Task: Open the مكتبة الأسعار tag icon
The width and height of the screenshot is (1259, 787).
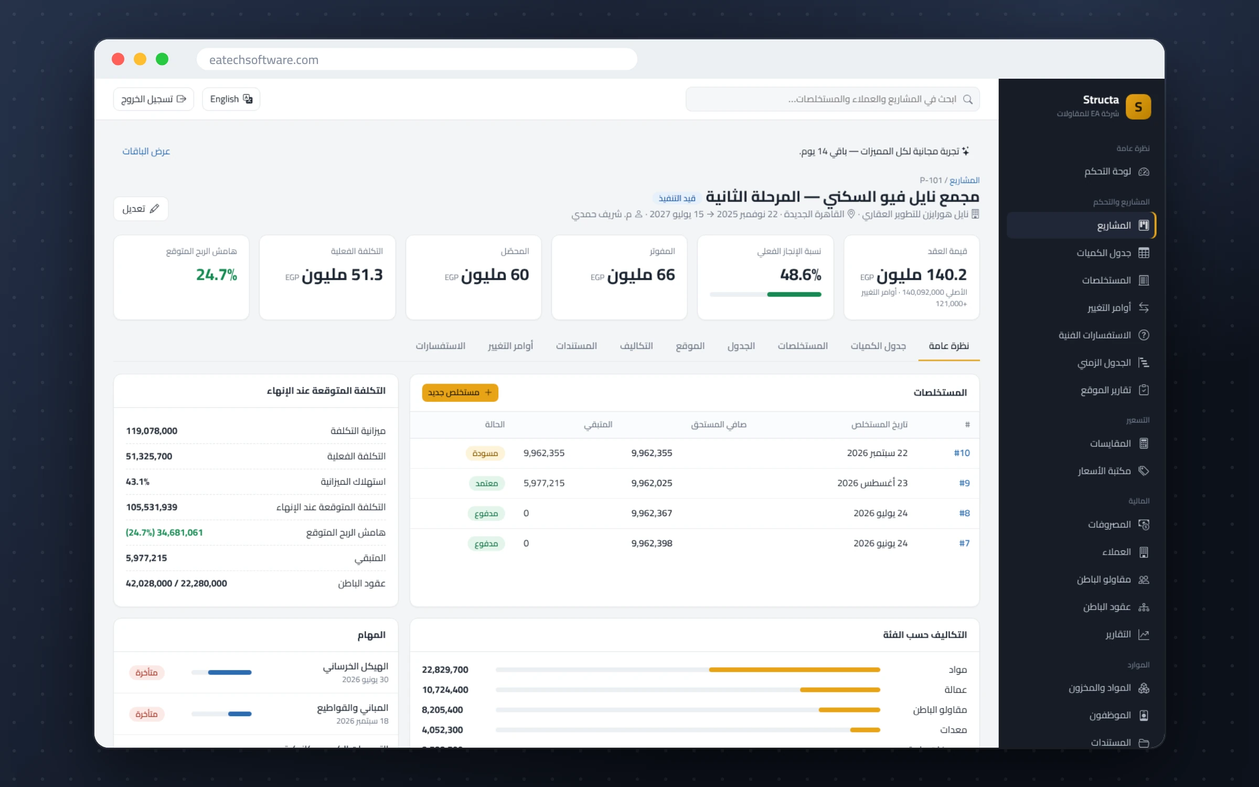Action: coord(1144,471)
